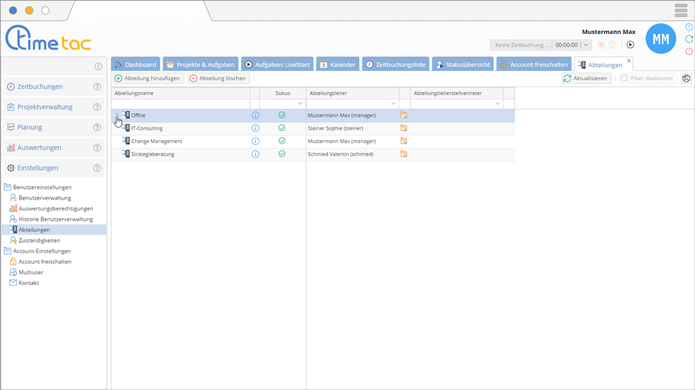695x390 pixels.
Task: Toggle status checkmark for Strategieberatung
Action: [x=282, y=154]
